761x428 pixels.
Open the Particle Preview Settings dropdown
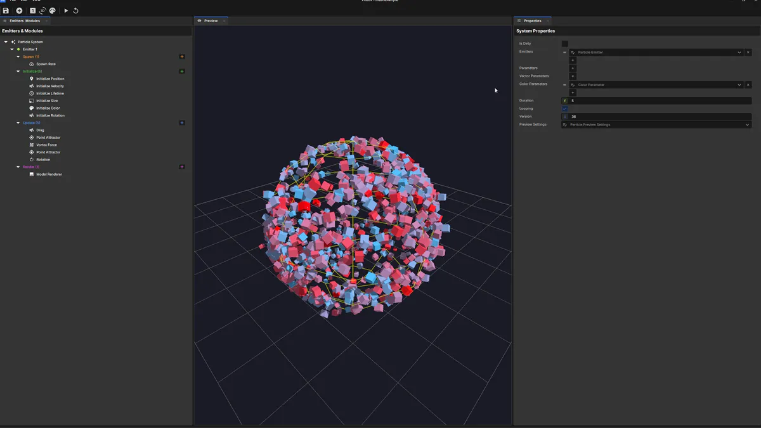tap(656, 125)
